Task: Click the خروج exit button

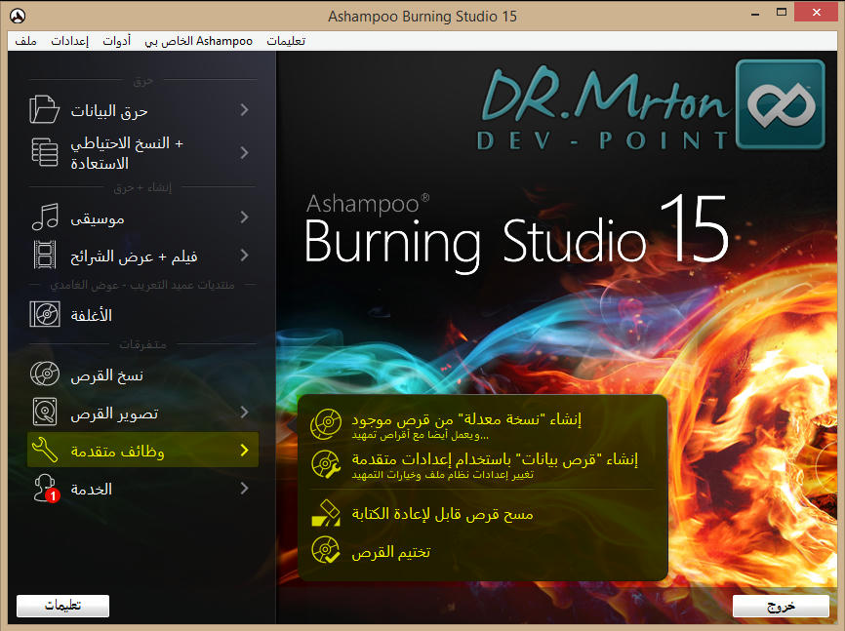Action: (x=781, y=606)
